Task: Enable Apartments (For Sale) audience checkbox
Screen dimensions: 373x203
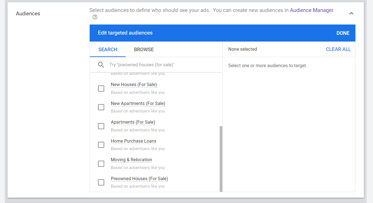Action: tap(101, 126)
